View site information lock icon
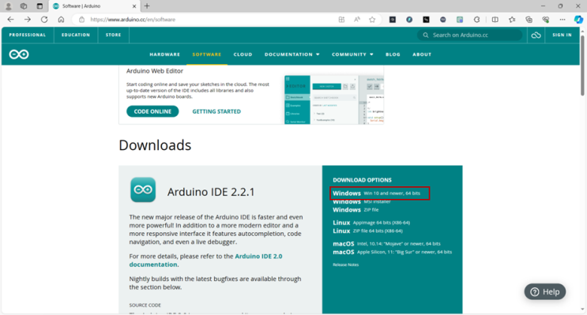 click(x=81, y=20)
